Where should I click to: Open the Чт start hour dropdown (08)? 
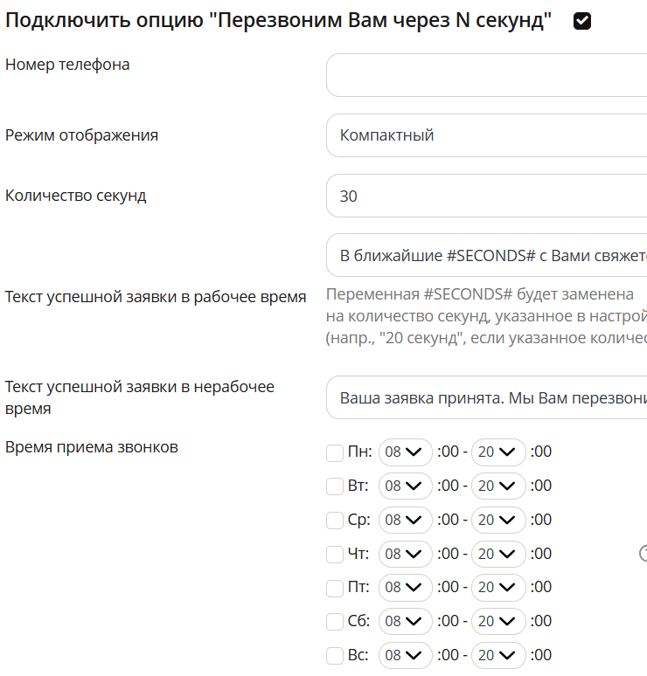pos(406,554)
